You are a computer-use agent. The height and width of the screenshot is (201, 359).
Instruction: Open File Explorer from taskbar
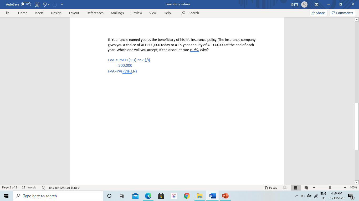[199, 196]
